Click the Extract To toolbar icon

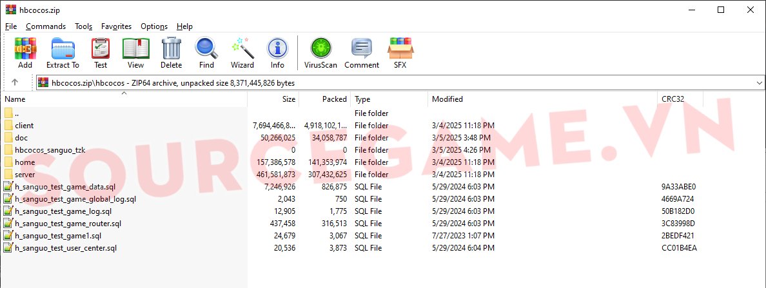click(63, 52)
